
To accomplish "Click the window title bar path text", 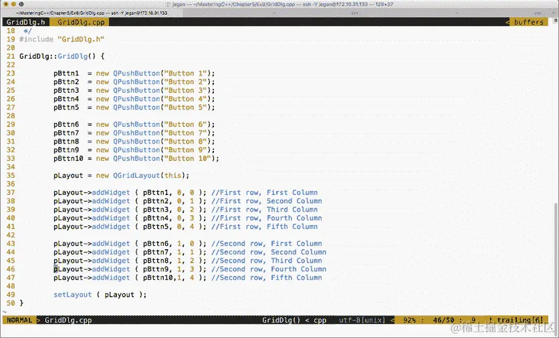I will (282, 4).
